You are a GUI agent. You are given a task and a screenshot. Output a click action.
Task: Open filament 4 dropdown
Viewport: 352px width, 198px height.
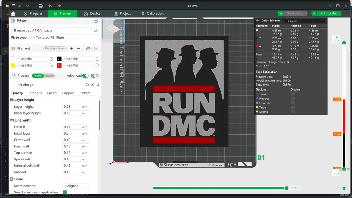(x=78, y=66)
